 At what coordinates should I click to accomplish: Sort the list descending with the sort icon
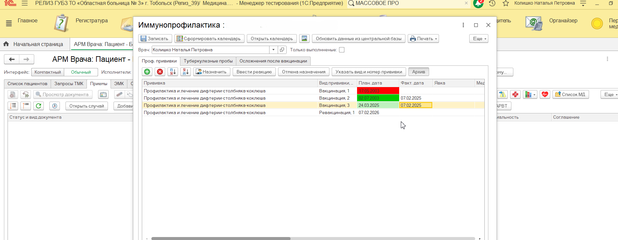186,72
